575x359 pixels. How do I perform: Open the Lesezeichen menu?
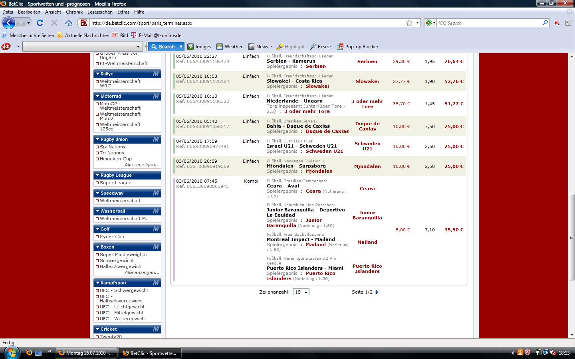tap(100, 12)
